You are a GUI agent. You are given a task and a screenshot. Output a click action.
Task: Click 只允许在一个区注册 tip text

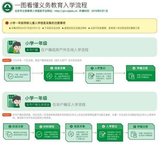(47, 61)
